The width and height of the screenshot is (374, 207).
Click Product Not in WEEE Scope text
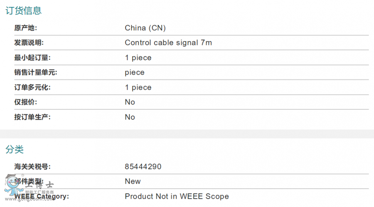click(177, 196)
